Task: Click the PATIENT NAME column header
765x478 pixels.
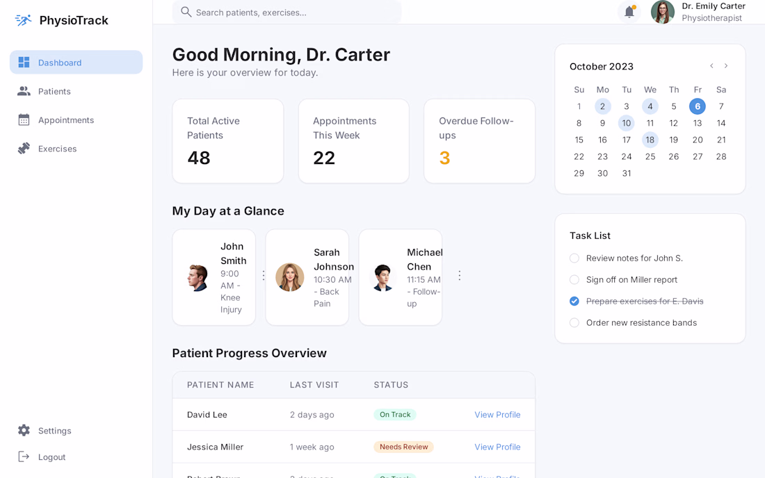Action: [x=220, y=385]
